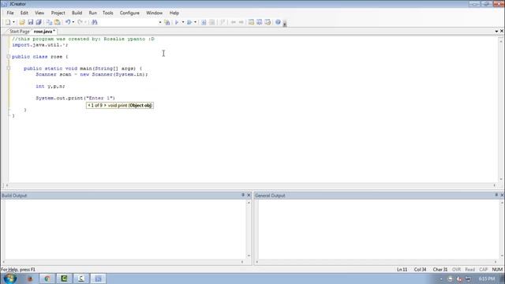
Task: Click the Build File toolbar icon
Action: pos(177,22)
